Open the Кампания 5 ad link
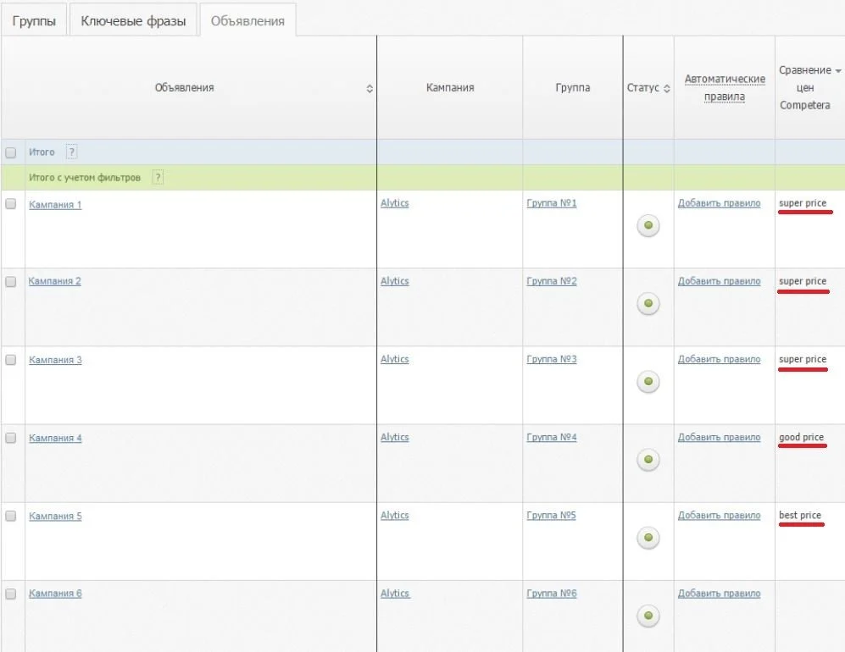Screen dimensions: 845x652 (55, 516)
